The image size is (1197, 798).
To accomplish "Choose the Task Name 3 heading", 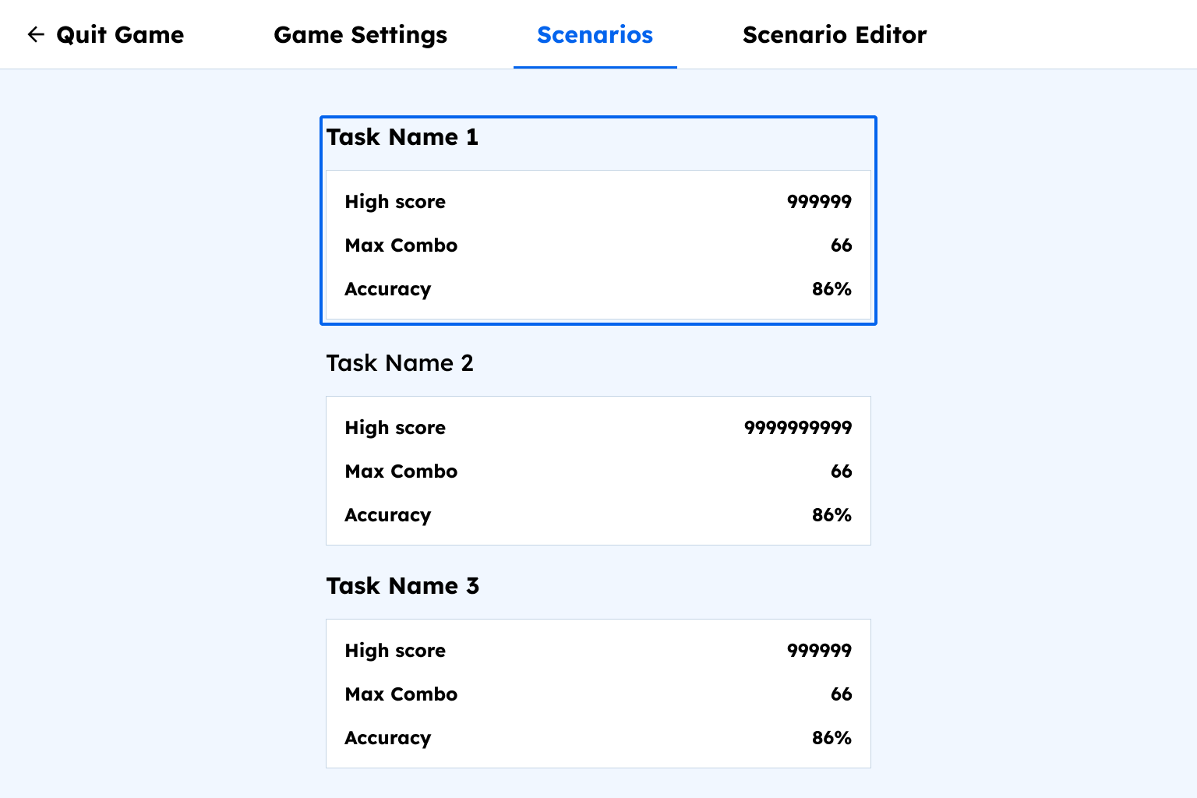I will (x=403, y=586).
